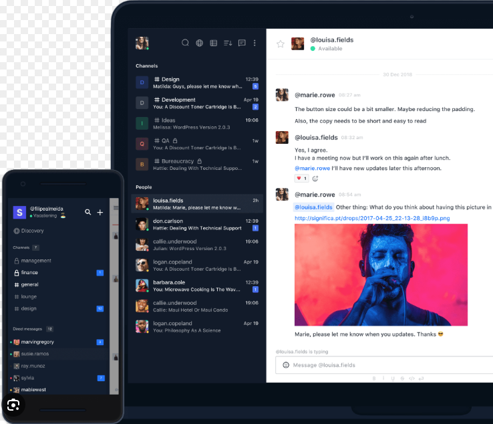Click the user avatar in laptop sidebar header
This screenshot has height=424, width=493.
click(142, 43)
